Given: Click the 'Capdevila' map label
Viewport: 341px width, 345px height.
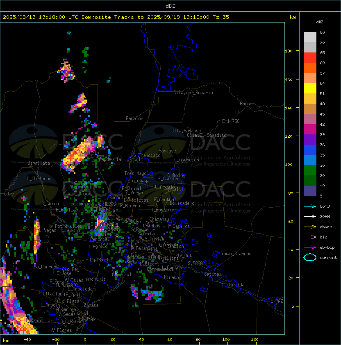Looking at the screenshot, I should click(110, 159).
